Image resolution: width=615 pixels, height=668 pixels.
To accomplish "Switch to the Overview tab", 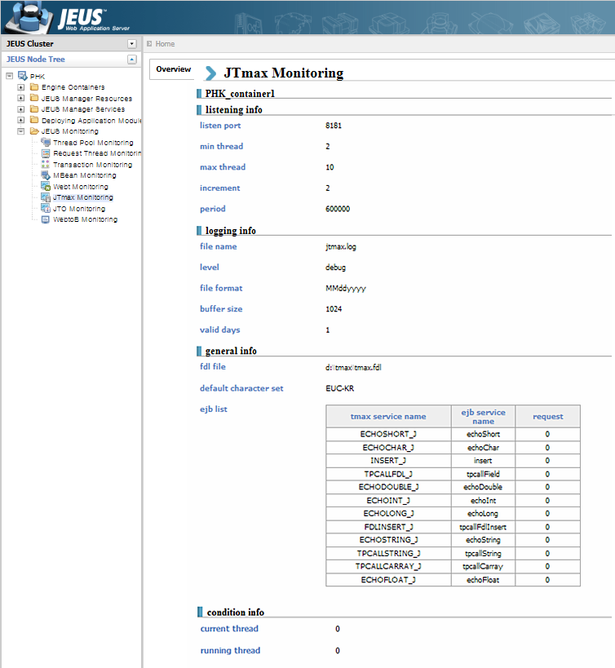I will pos(173,69).
